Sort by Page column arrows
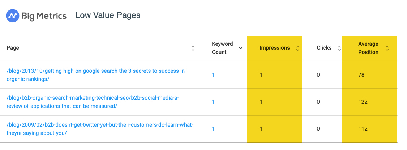Image resolution: width=407 pixels, height=150 pixels. (x=193, y=48)
